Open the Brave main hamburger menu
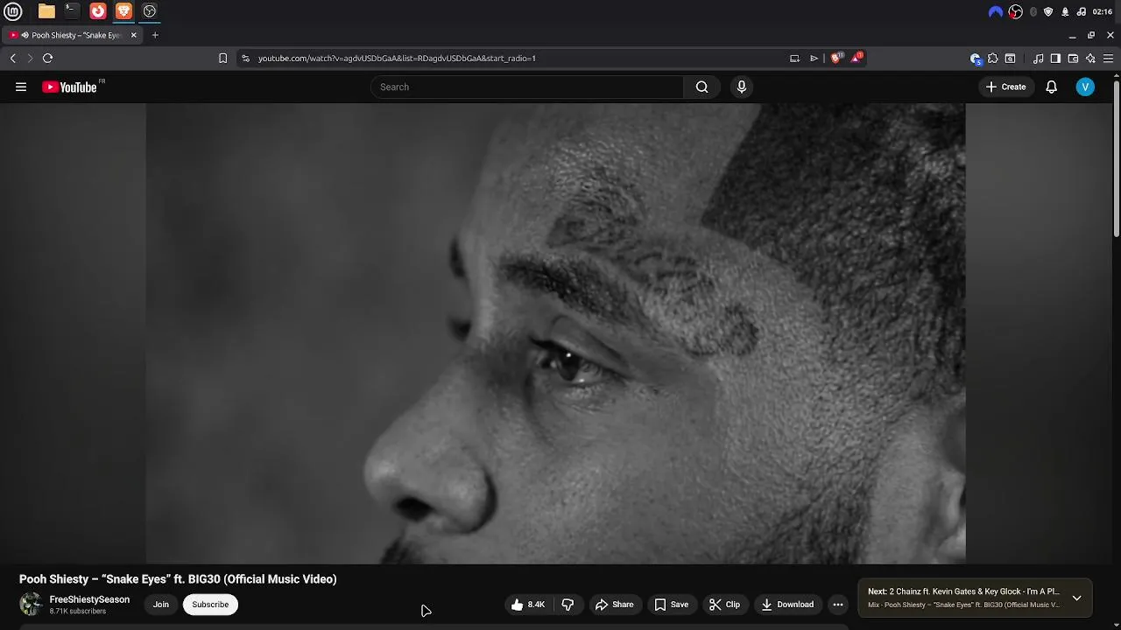 point(1108,59)
